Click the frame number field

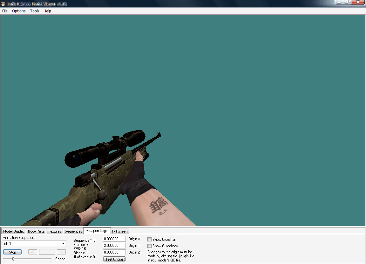47,252
